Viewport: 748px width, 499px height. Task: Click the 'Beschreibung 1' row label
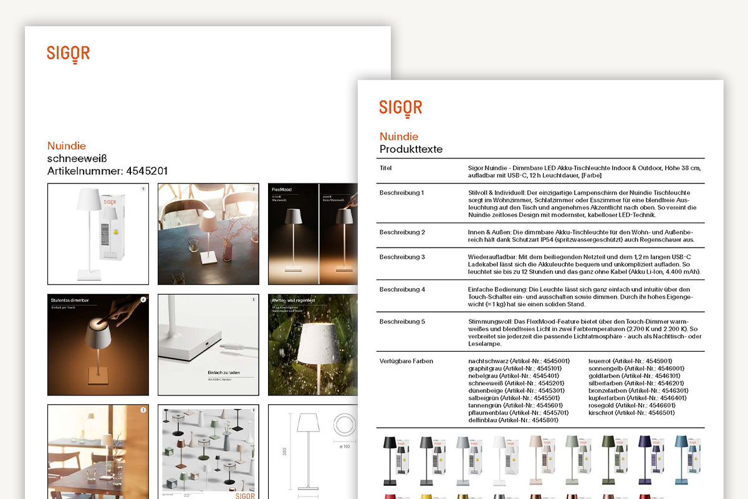click(401, 193)
